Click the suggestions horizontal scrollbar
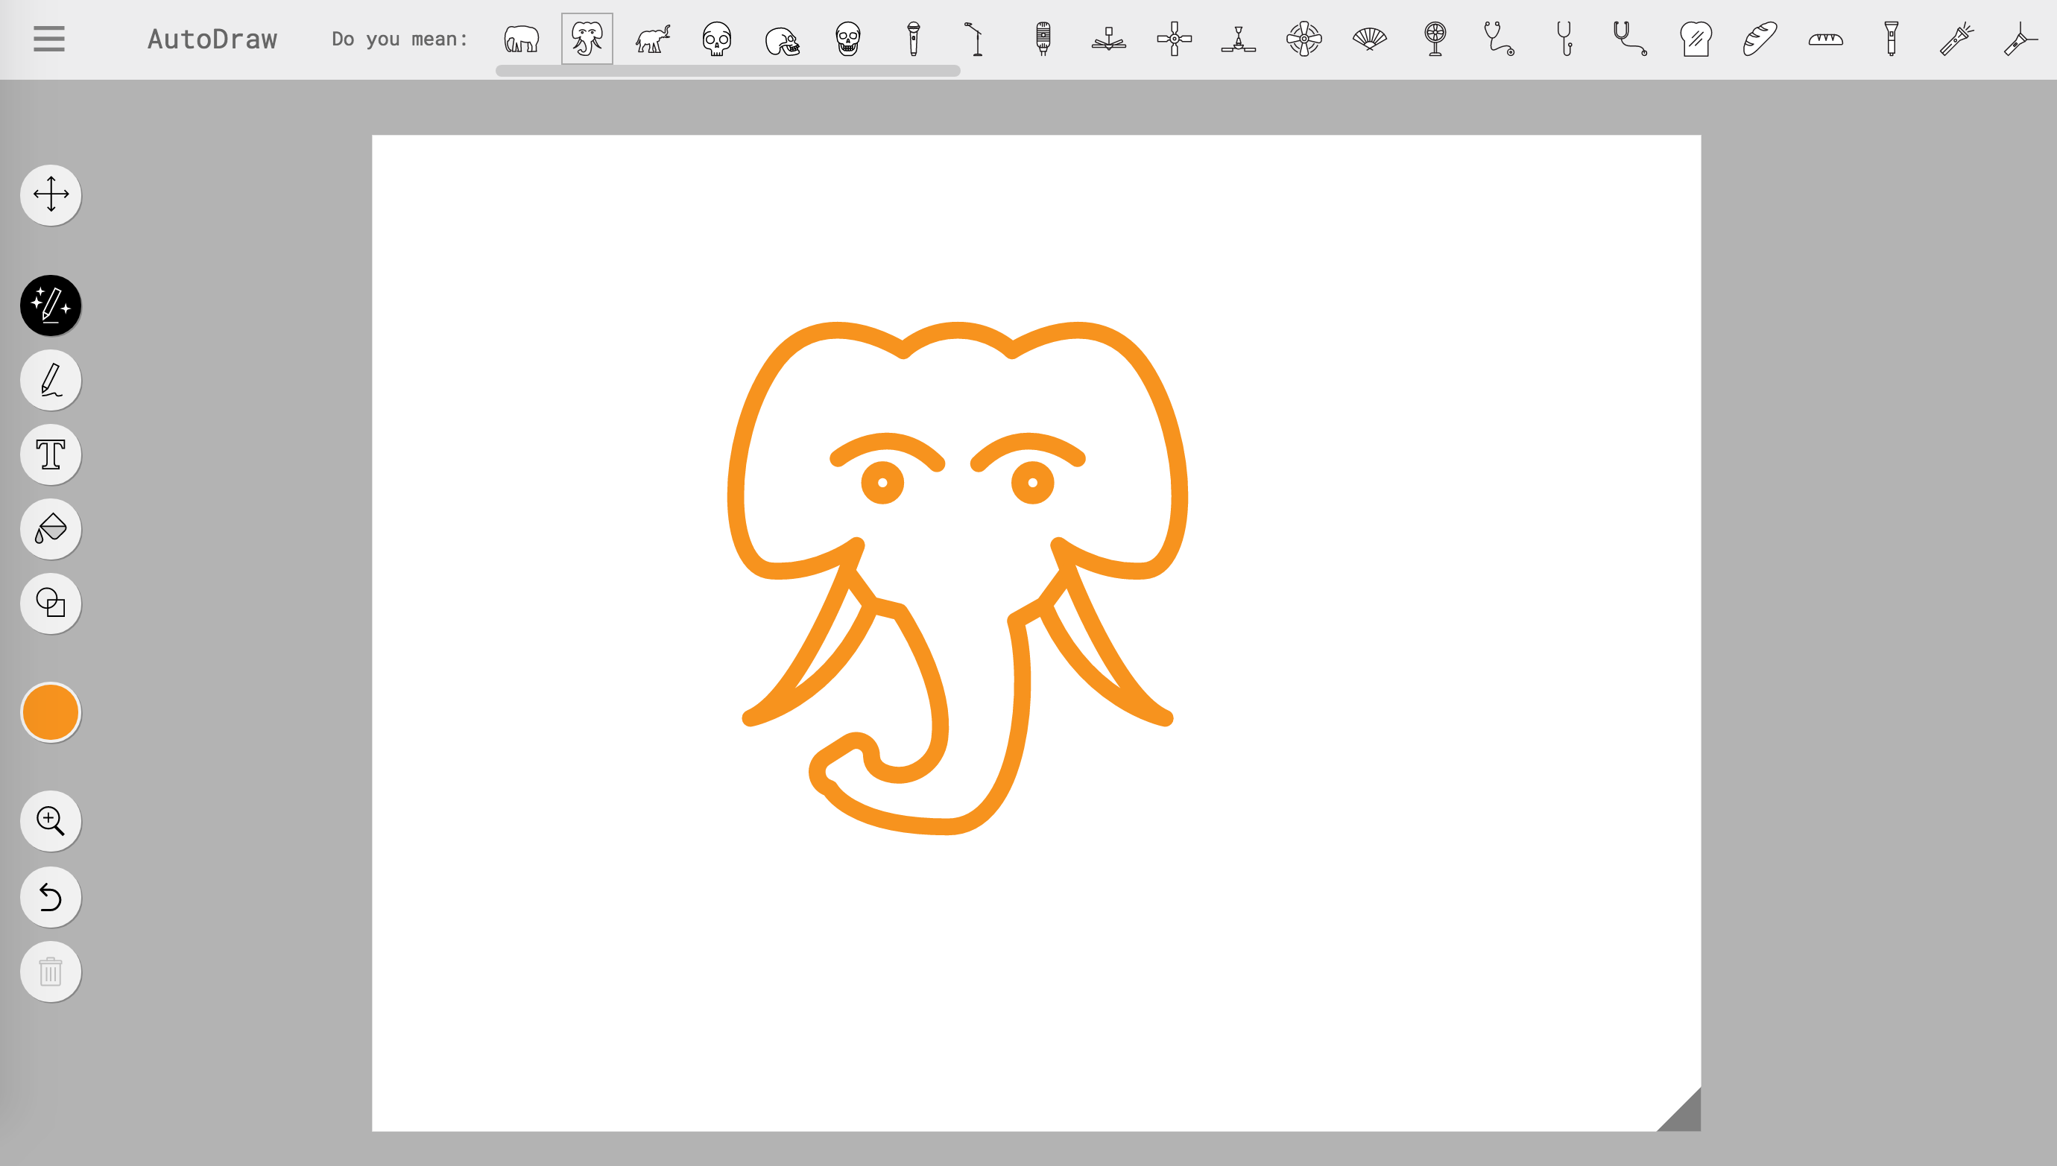 tap(727, 71)
